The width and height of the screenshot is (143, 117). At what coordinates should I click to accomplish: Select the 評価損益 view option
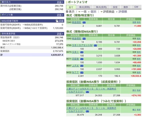[108, 12]
